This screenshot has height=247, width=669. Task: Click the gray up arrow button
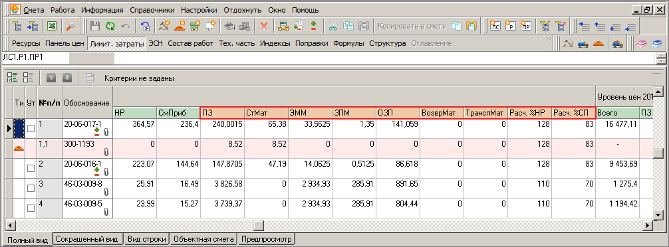pos(51,78)
